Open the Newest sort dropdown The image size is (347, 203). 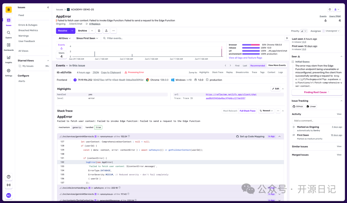click(266, 111)
